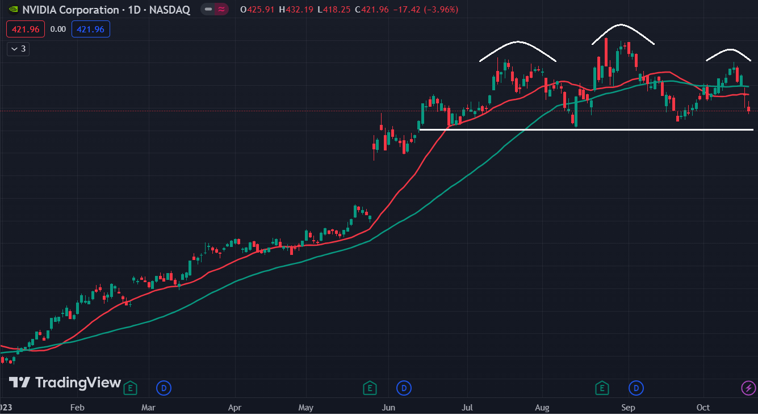This screenshot has width=758, height=415.
Task: Open the earnings marker before the Mar label
Action: (x=130, y=388)
